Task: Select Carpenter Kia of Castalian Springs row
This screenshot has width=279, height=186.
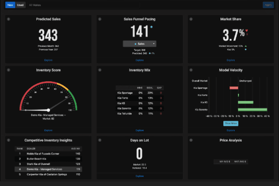Action: coord(48,174)
